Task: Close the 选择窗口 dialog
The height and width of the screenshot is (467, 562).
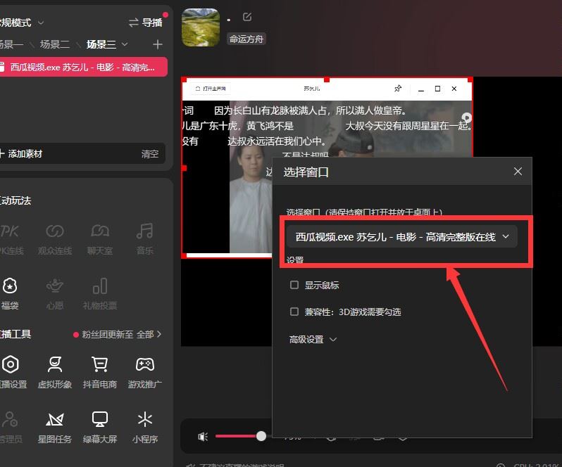Action: (x=518, y=172)
